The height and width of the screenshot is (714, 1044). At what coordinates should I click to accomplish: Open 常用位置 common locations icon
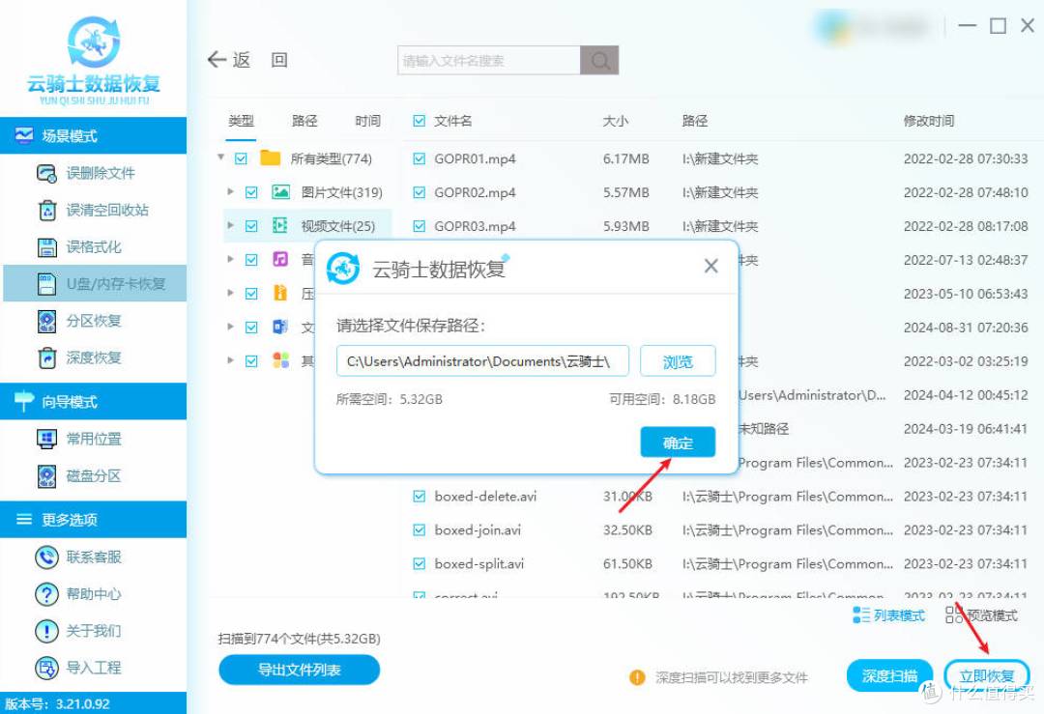(x=46, y=440)
